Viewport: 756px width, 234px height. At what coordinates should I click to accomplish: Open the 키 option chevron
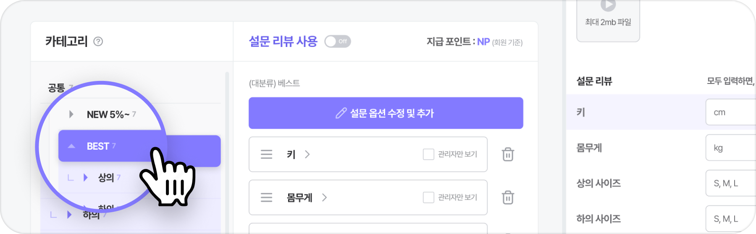pos(307,154)
